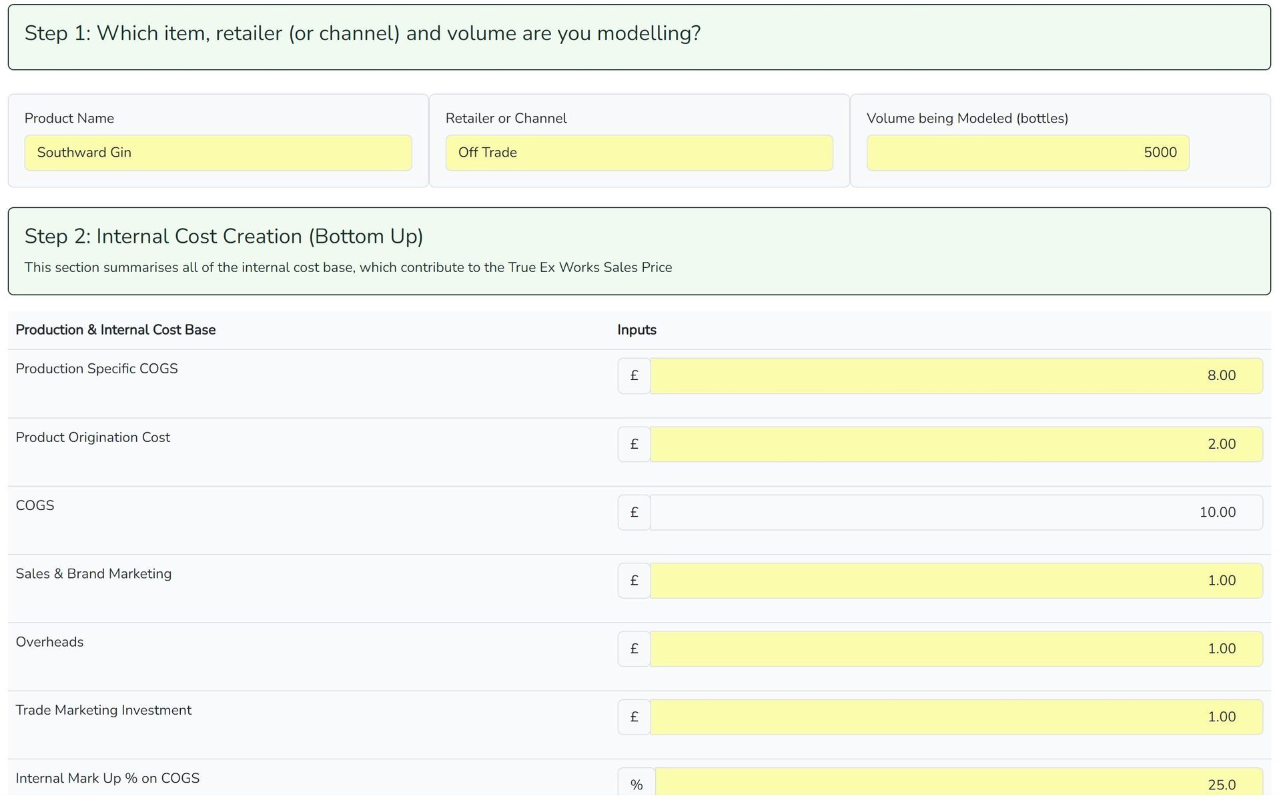The height and width of the screenshot is (800, 1281).
Task: Click the 'Product Origination Cost' row label
Action: pos(93,437)
